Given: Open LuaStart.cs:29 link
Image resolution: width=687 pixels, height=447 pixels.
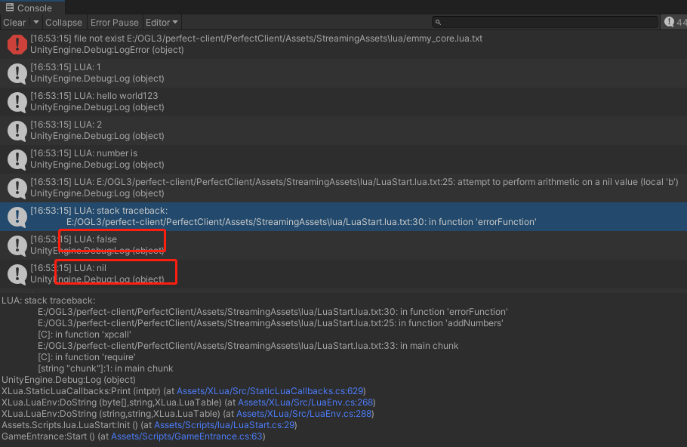Looking at the screenshot, I should tap(224, 425).
